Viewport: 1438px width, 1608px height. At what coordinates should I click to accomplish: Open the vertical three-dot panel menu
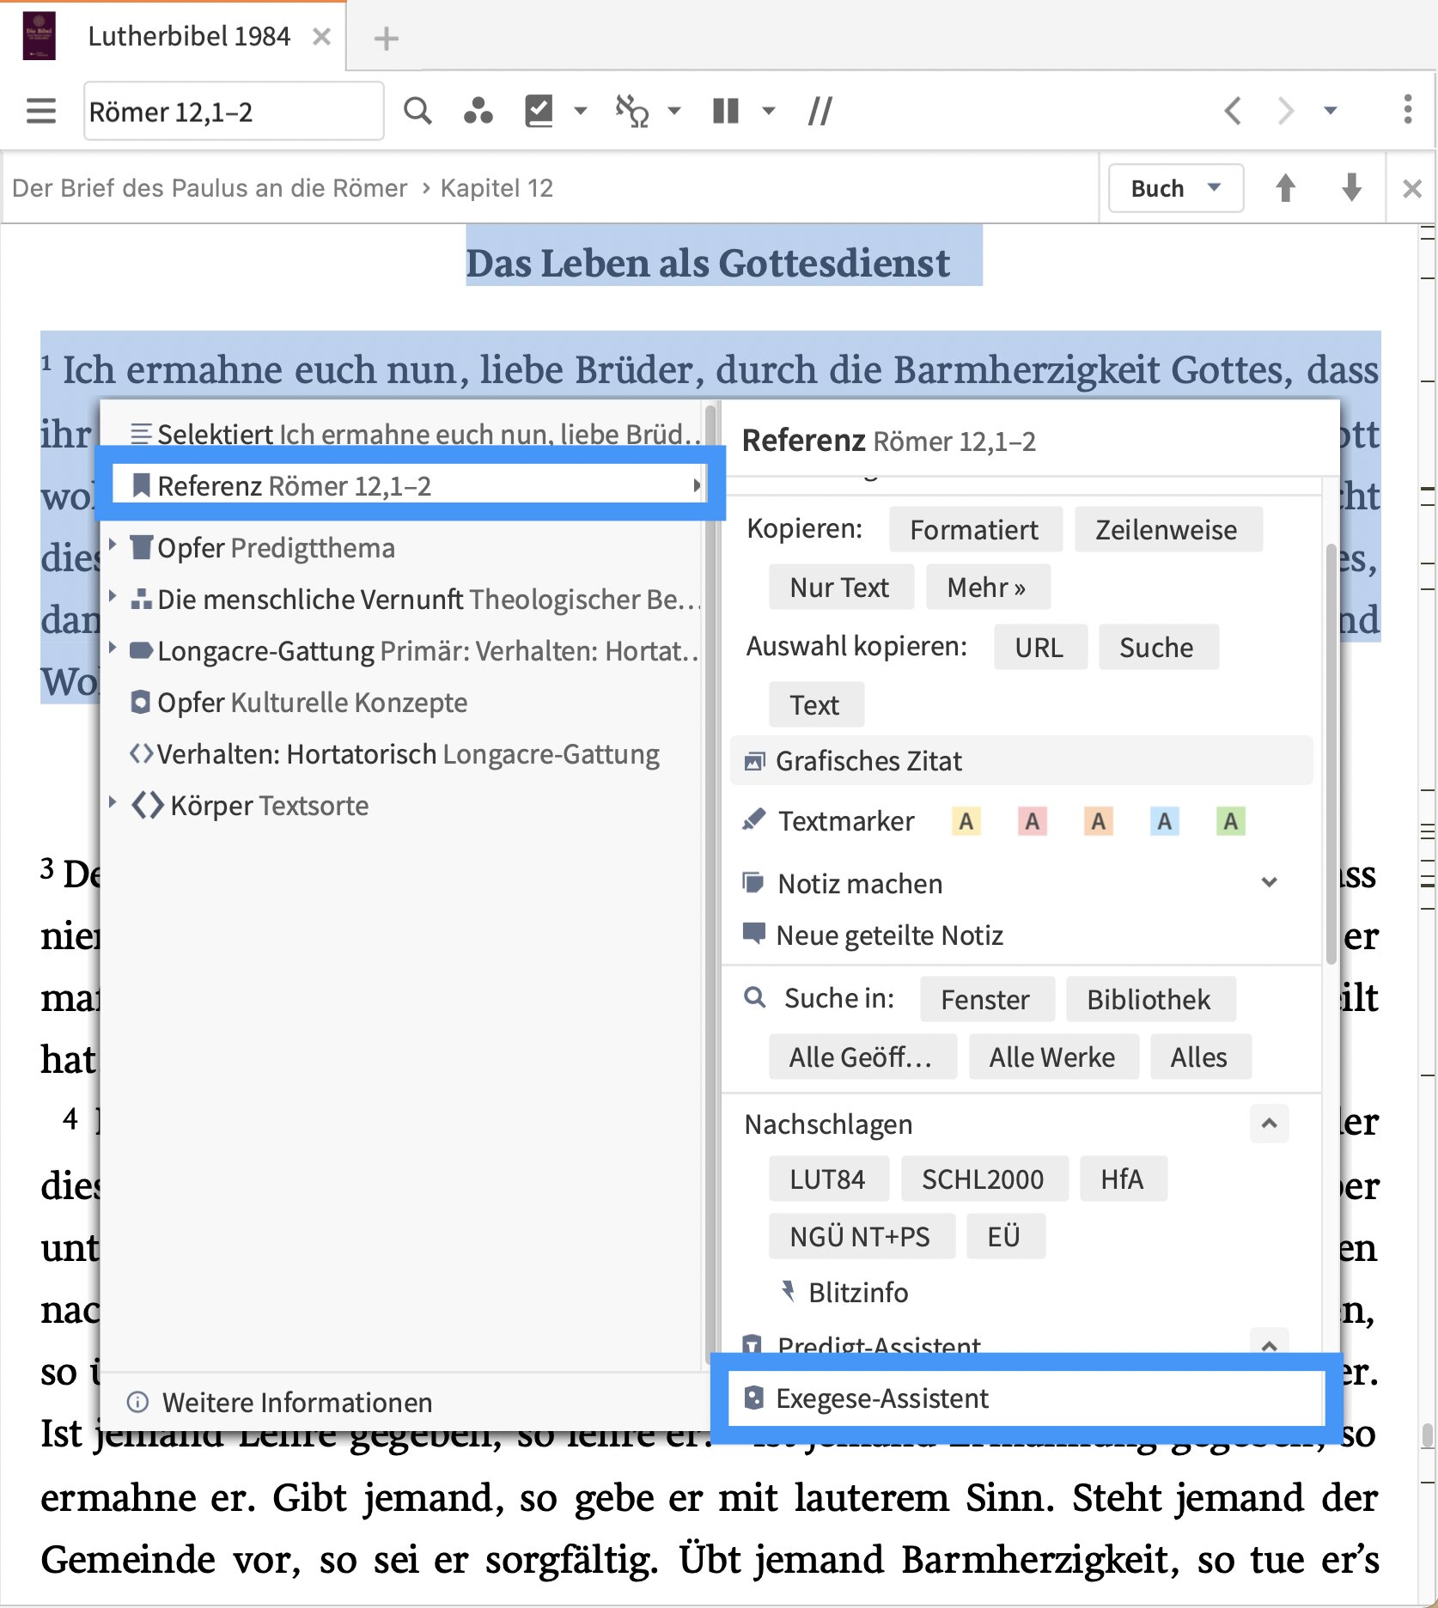coord(1407,109)
